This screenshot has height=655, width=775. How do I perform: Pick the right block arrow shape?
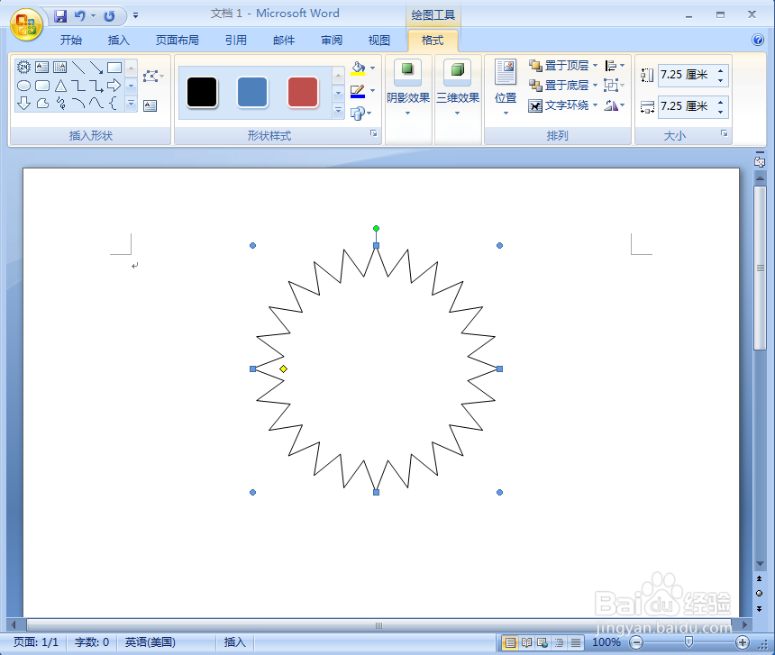[x=114, y=85]
